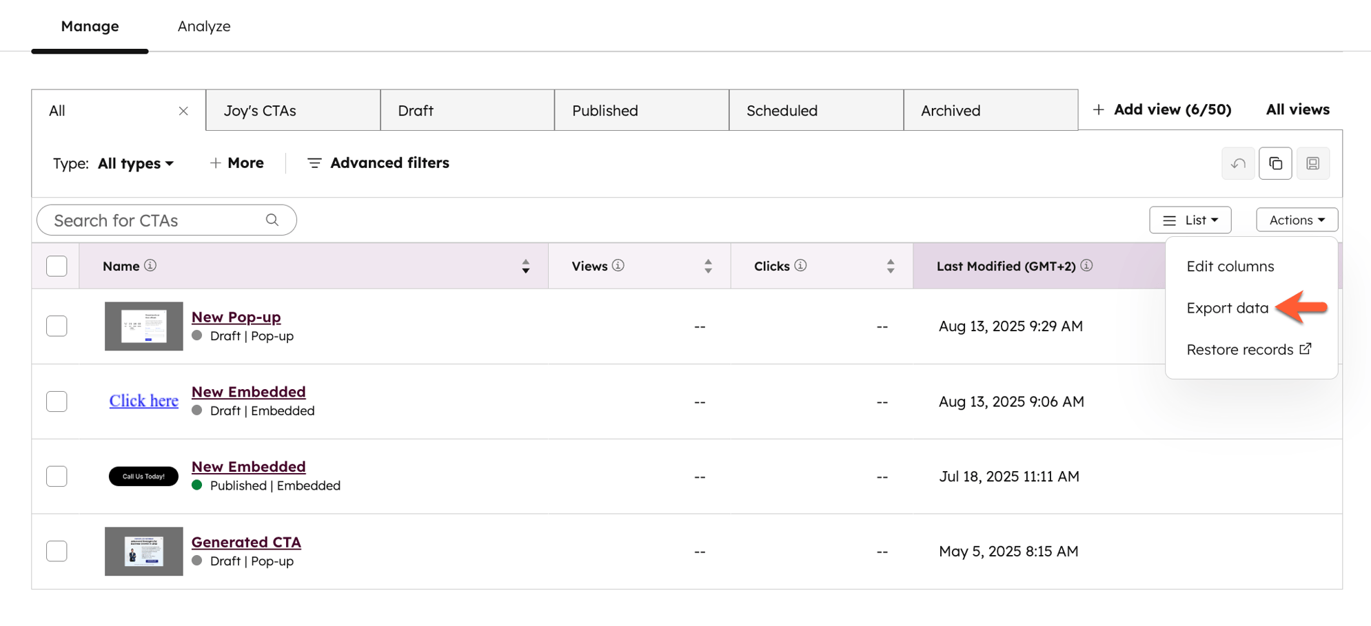Screen dimensions: 1371x626
Task: Open the All views link
Action: coord(1297,109)
